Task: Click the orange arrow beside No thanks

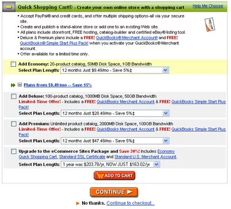Action: tap(78, 203)
